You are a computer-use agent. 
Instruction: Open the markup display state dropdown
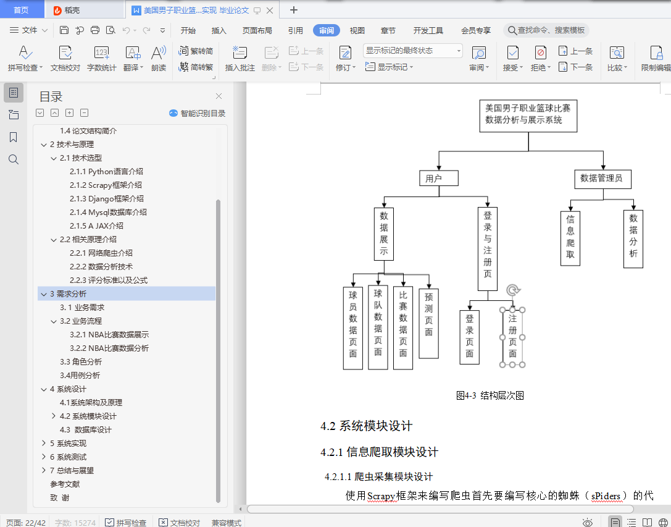pyautogui.click(x=413, y=51)
